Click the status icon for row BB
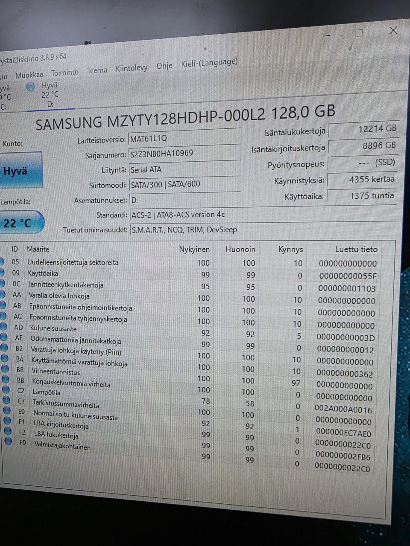 click(x=6, y=379)
